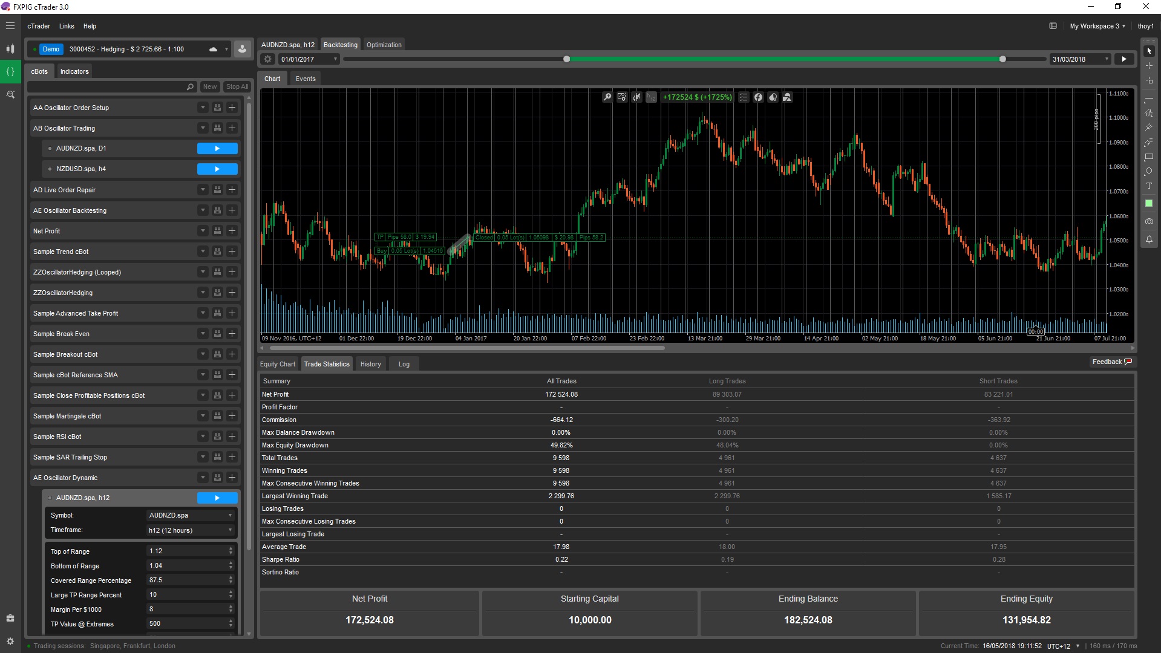This screenshot has width=1161, height=653.
Task: Open price alerts bell icon
Action: tap(1149, 239)
